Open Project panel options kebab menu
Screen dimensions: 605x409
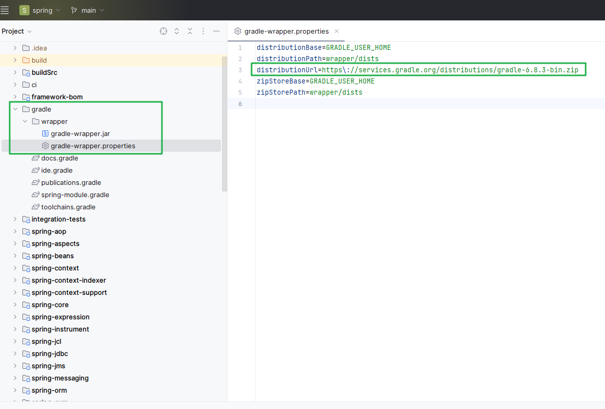pyautogui.click(x=203, y=31)
